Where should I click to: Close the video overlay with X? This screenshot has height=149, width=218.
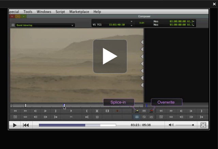[x=214, y=4]
